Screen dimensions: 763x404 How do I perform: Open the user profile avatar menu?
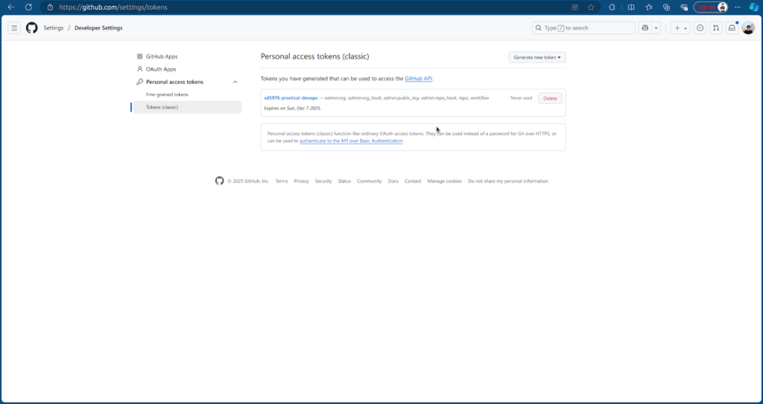(x=748, y=28)
